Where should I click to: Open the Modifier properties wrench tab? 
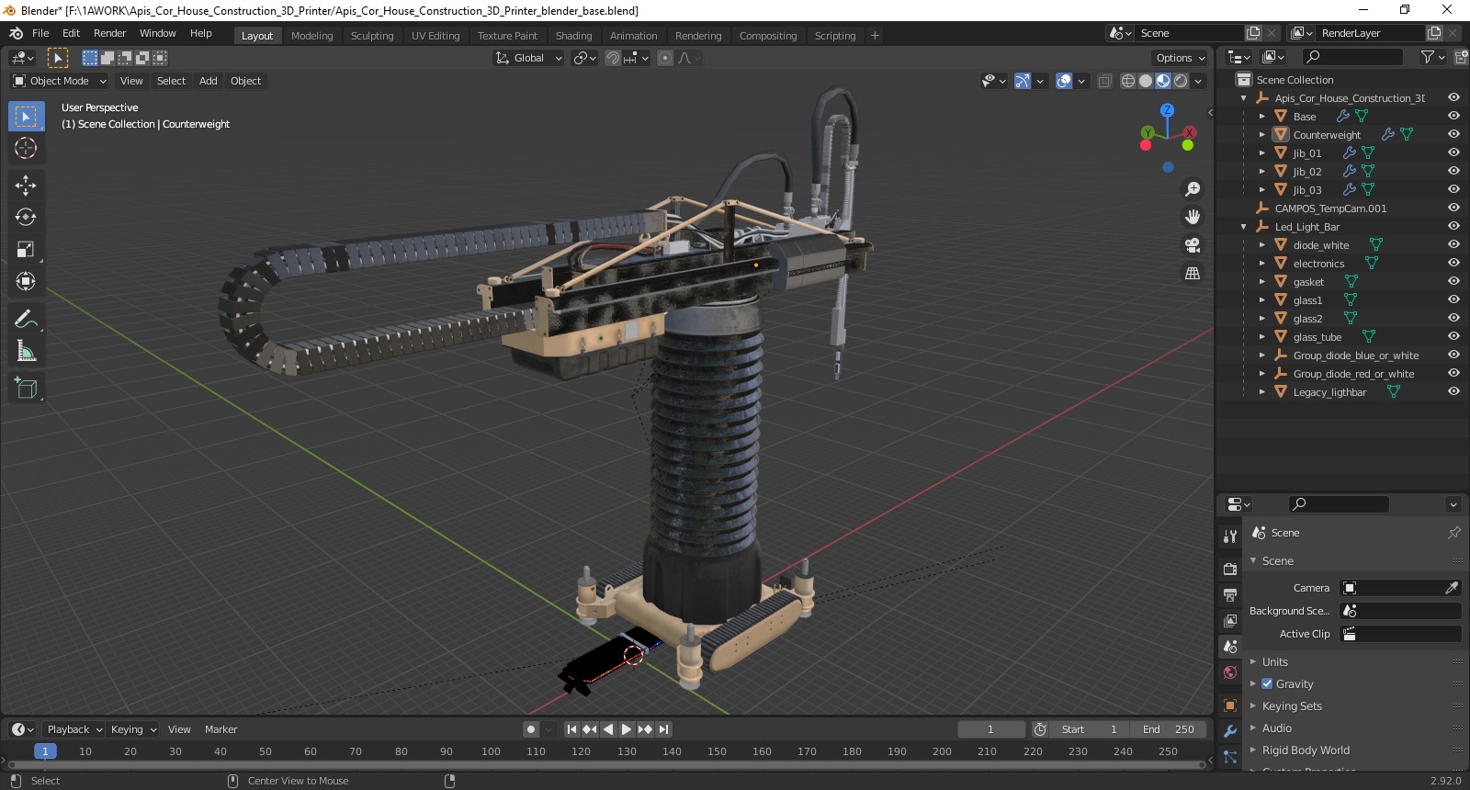[1230, 731]
